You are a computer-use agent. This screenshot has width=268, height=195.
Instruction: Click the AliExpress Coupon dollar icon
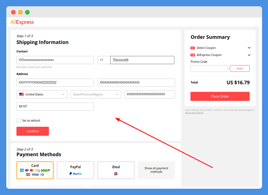tap(193, 55)
